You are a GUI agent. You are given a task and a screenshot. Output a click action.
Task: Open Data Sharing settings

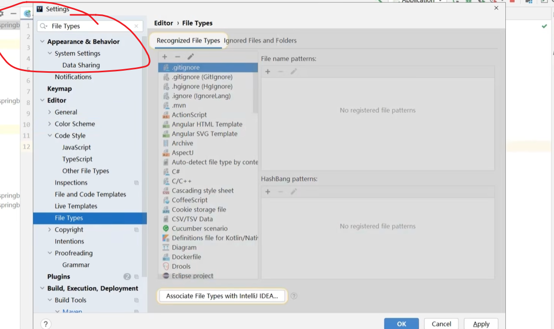coord(81,66)
